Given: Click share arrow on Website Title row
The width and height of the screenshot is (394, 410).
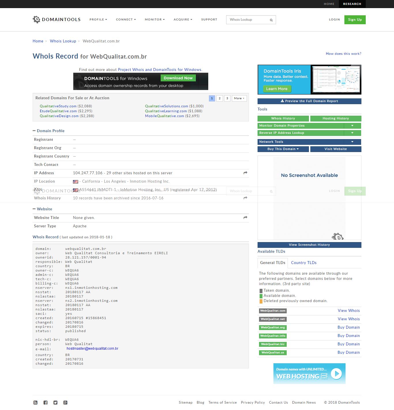Looking at the screenshot, I should [x=245, y=218].
